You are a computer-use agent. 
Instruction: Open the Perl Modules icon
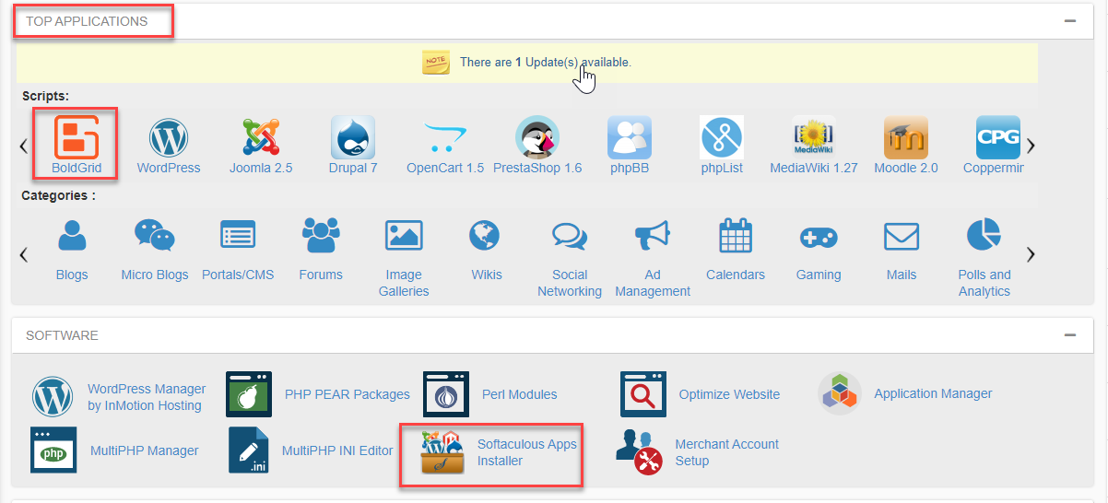pyautogui.click(x=446, y=394)
